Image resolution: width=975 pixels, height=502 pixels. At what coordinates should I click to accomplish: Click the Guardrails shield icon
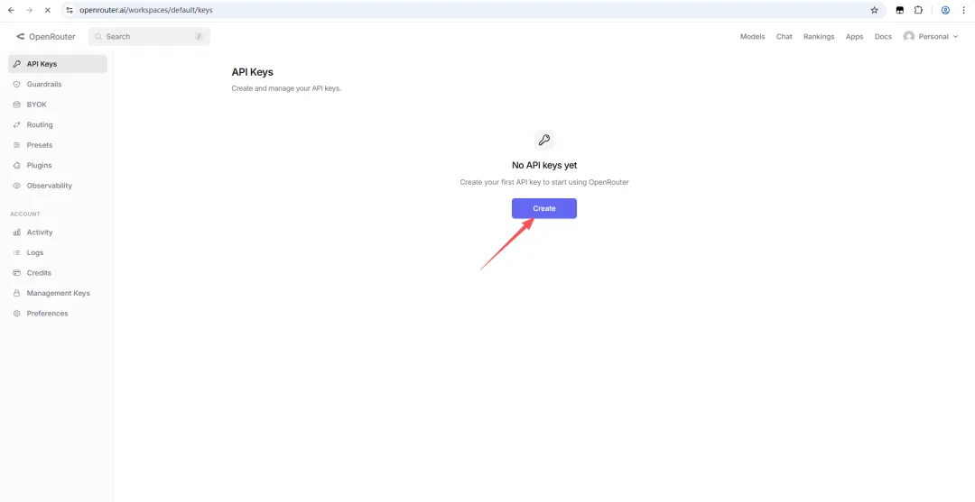tap(17, 85)
